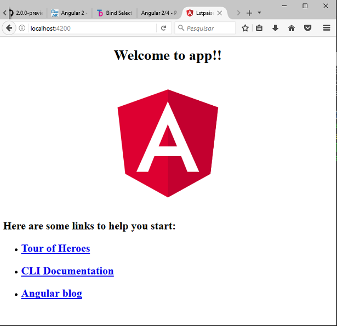Go to the Firefox home page
337x326 pixels.
click(292, 28)
